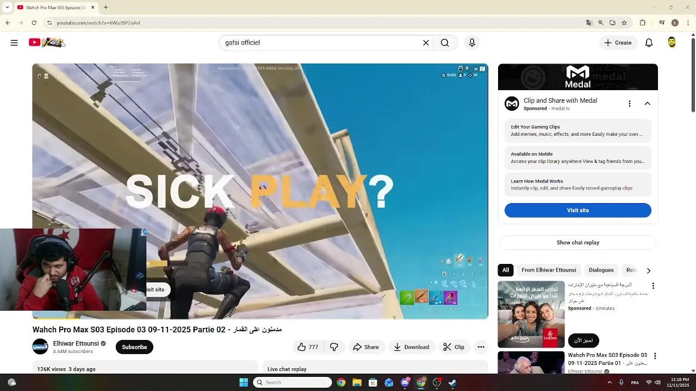Click the Arabic Book Now button on Emirates ad
The image size is (696, 391).
(583, 340)
